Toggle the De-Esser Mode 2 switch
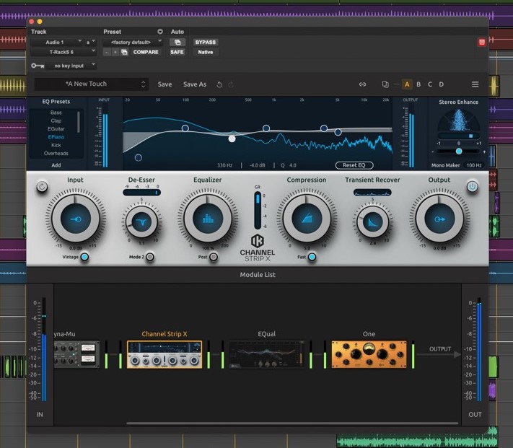 click(149, 257)
